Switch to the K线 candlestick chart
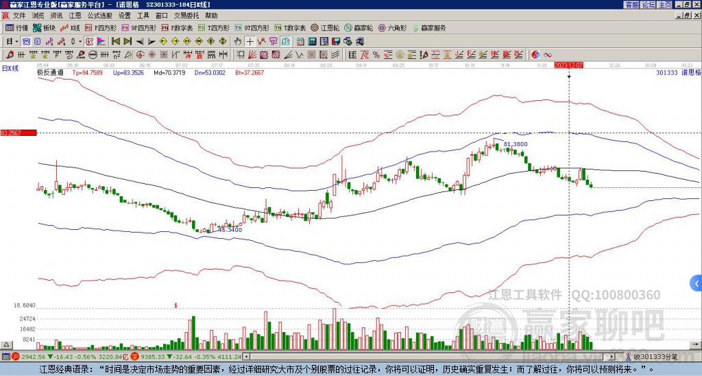 click(x=69, y=27)
